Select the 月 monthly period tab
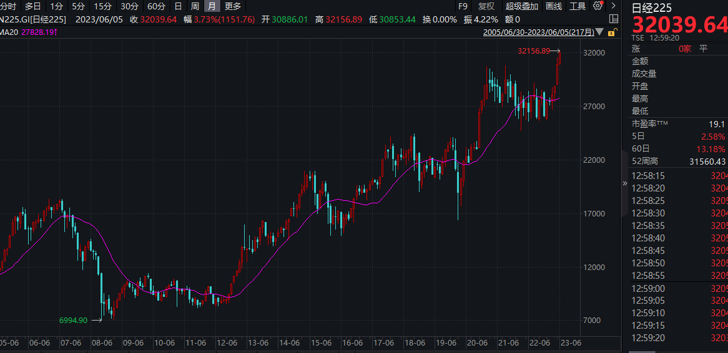 coord(212,6)
